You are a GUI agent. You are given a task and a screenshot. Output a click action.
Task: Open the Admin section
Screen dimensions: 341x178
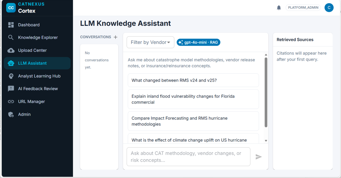[x=37, y=114]
